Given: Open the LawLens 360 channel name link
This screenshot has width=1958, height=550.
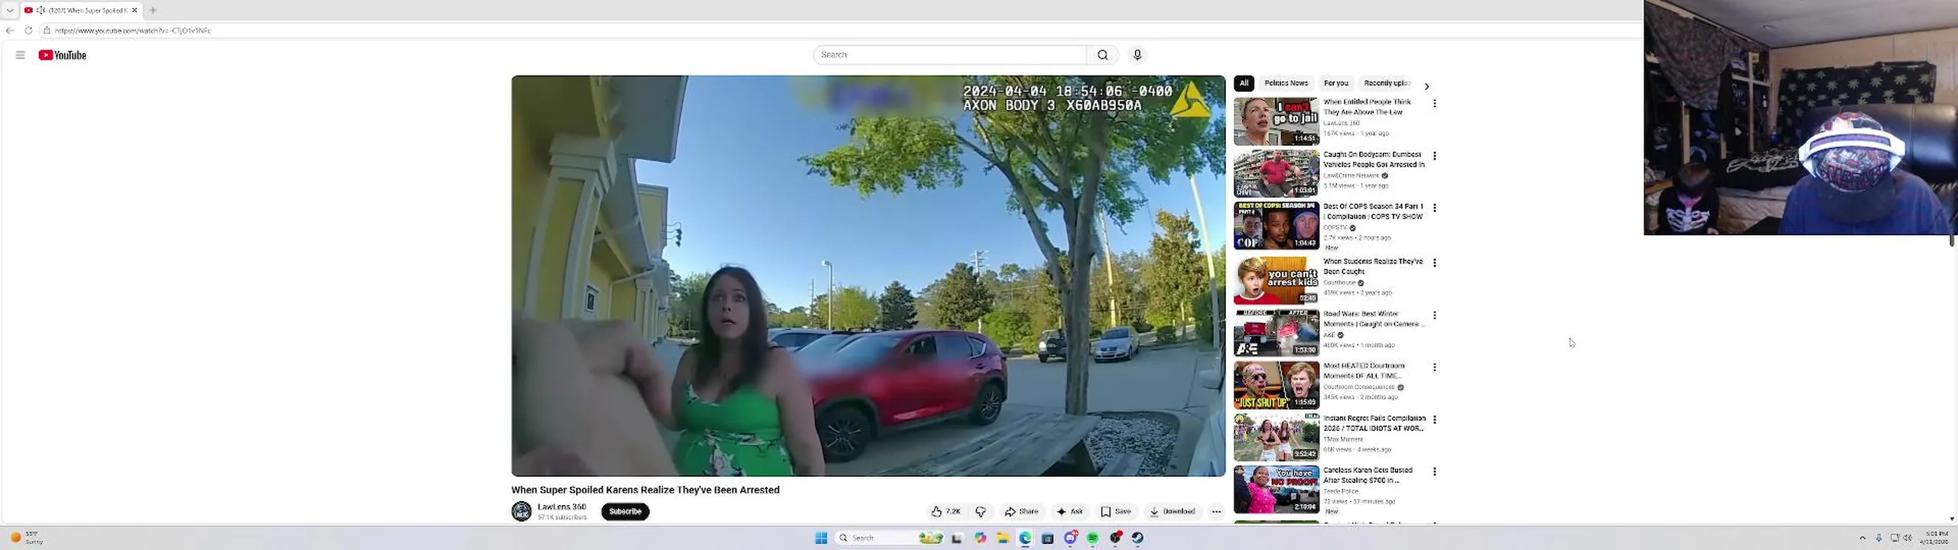Looking at the screenshot, I should [x=561, y=507].
